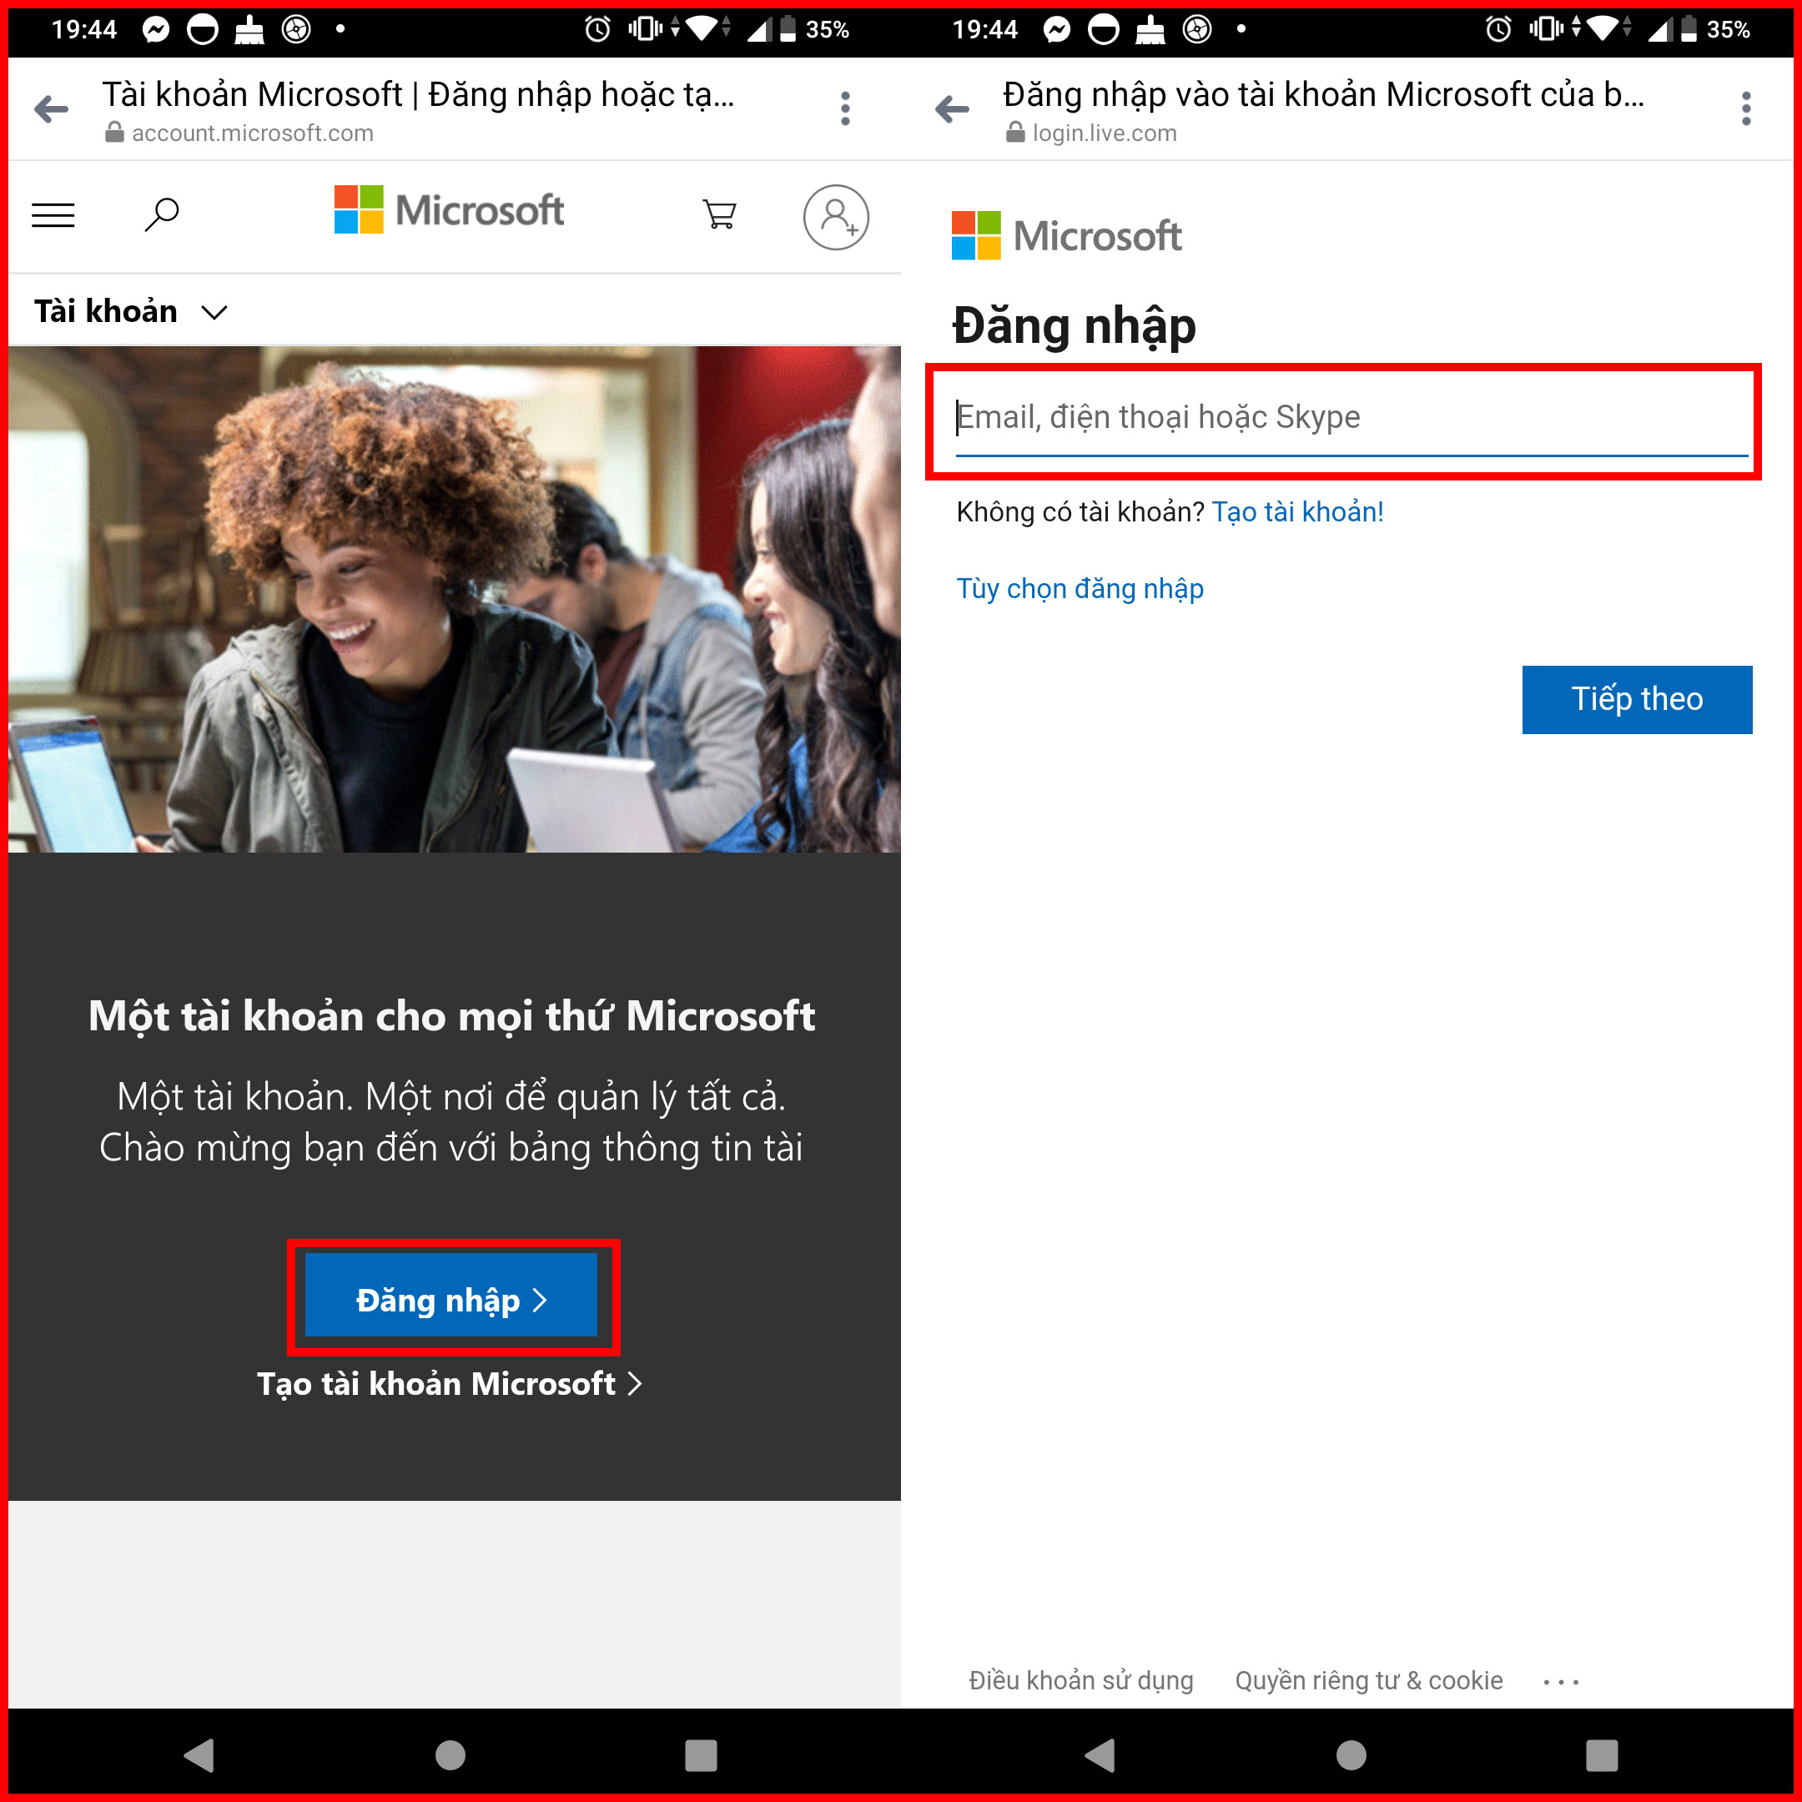This screenshot has height=1802, width=1802.
Task: Tap Microsoft logo on account page header
Action: tap(449, 210)
